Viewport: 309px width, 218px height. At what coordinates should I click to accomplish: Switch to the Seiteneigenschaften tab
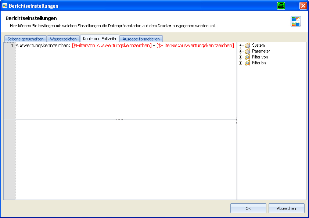tap(25, 39)
